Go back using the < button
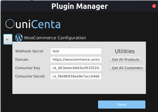 (x=8, y=39)
